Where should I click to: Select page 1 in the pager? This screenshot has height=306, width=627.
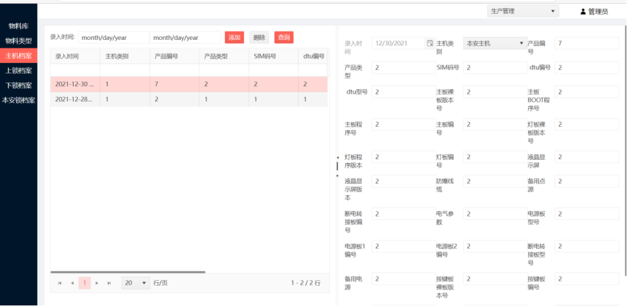(85, 283)
